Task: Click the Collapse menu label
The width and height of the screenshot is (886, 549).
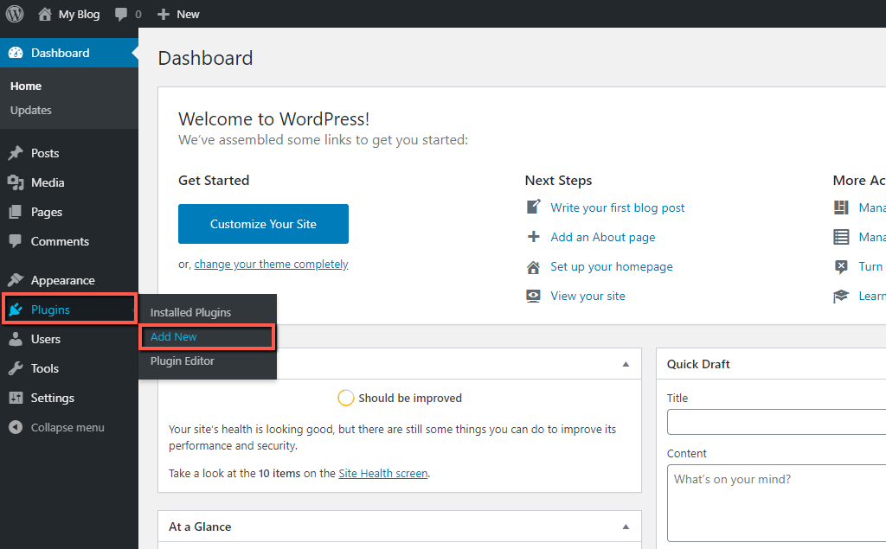Action: 67,428
